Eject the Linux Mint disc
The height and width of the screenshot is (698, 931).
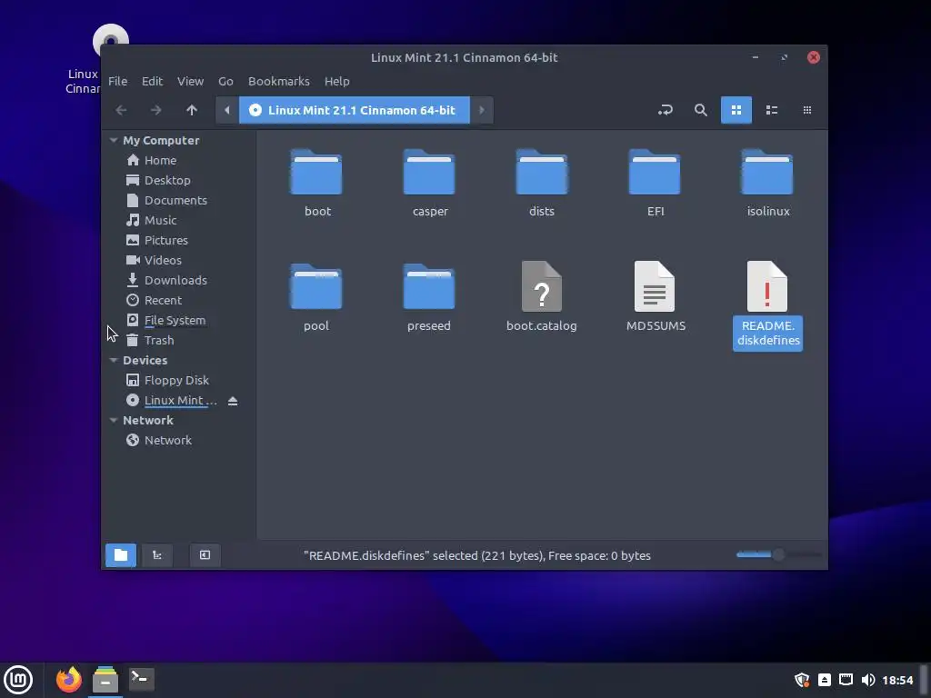click(x=233, y=401)
